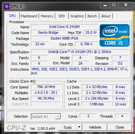
Task: Click the Cores value 2
Action: pyautogui.click(x=88, y=116)
